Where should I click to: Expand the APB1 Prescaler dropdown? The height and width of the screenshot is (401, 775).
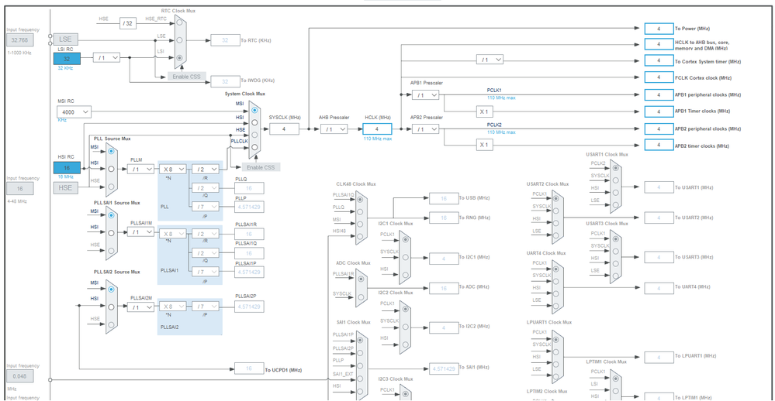426,94
